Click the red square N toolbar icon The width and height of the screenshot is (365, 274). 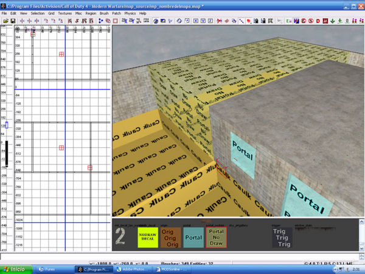325,21
